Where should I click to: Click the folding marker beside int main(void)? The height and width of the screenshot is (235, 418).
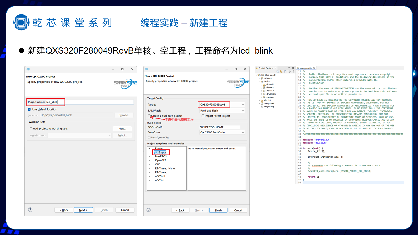pos(301,148)
